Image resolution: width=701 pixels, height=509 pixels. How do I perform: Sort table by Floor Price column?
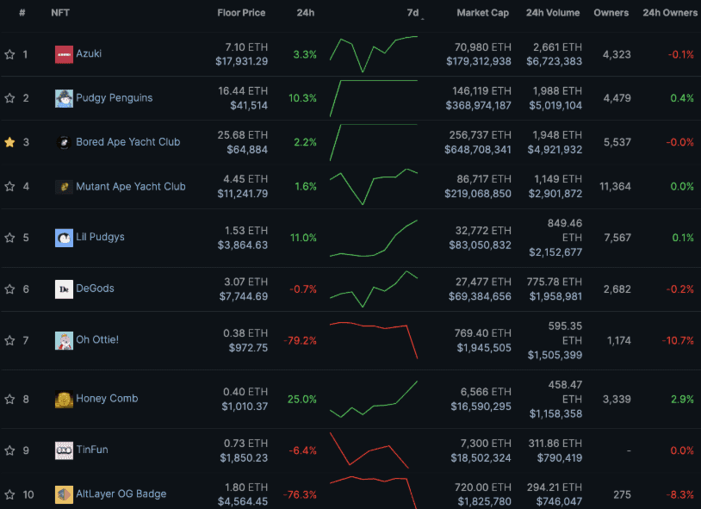pos(241,13)
